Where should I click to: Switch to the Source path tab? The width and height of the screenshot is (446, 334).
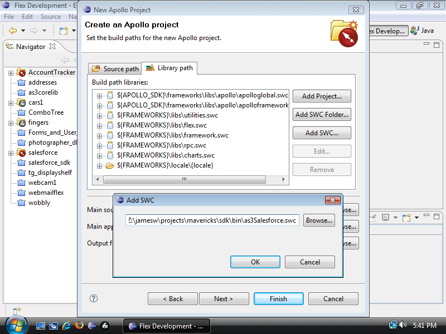point(115,68)
